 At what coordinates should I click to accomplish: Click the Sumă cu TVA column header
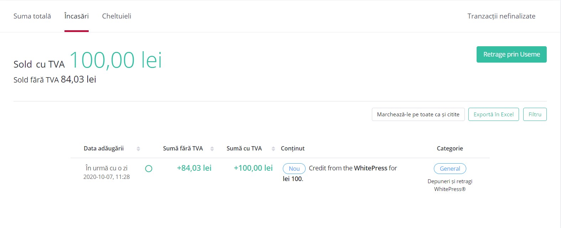pyautogui.click(x=244, y=148)
